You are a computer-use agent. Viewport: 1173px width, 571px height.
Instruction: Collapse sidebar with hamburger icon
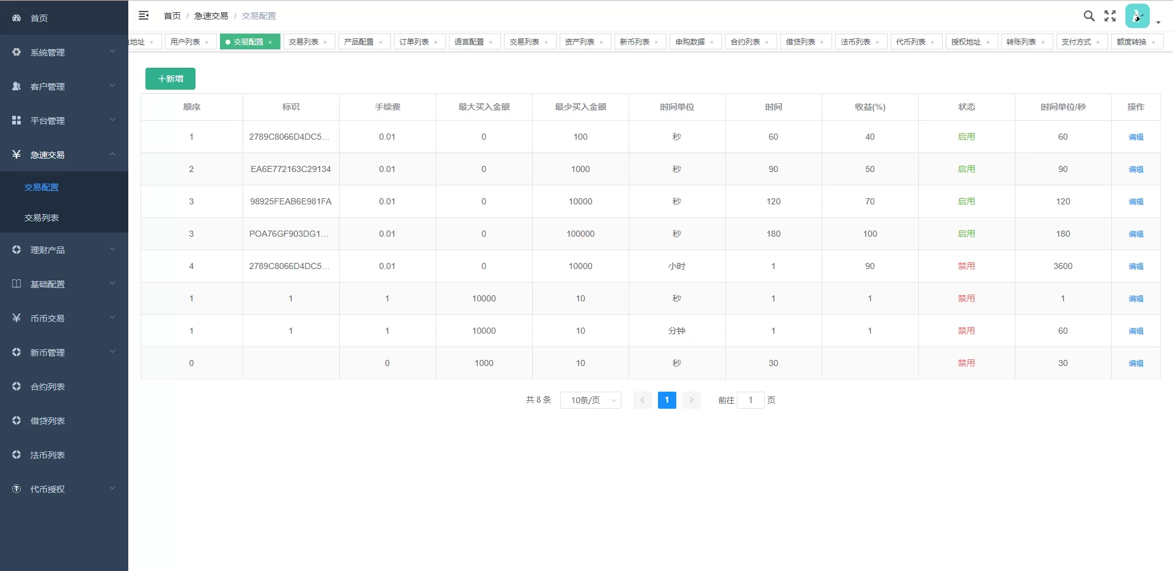[x=144, y=16]
